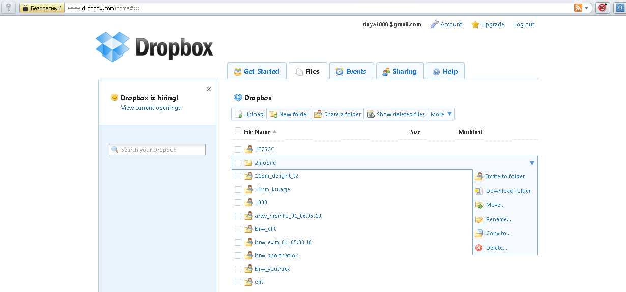Image resolution: width=626 pixels, height=292 pixels.
Task: Check the box for folder 1F75CC
Action: click(238, 149)
